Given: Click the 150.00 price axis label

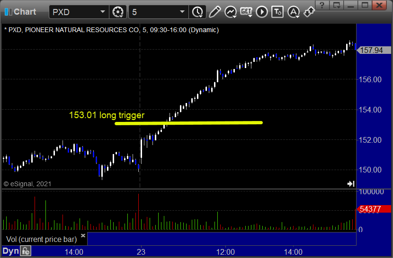Looking at the screenshot, I should (x=370, y=170).
